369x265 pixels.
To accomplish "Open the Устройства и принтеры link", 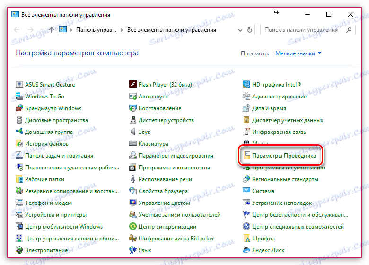I will click(56, 215).
